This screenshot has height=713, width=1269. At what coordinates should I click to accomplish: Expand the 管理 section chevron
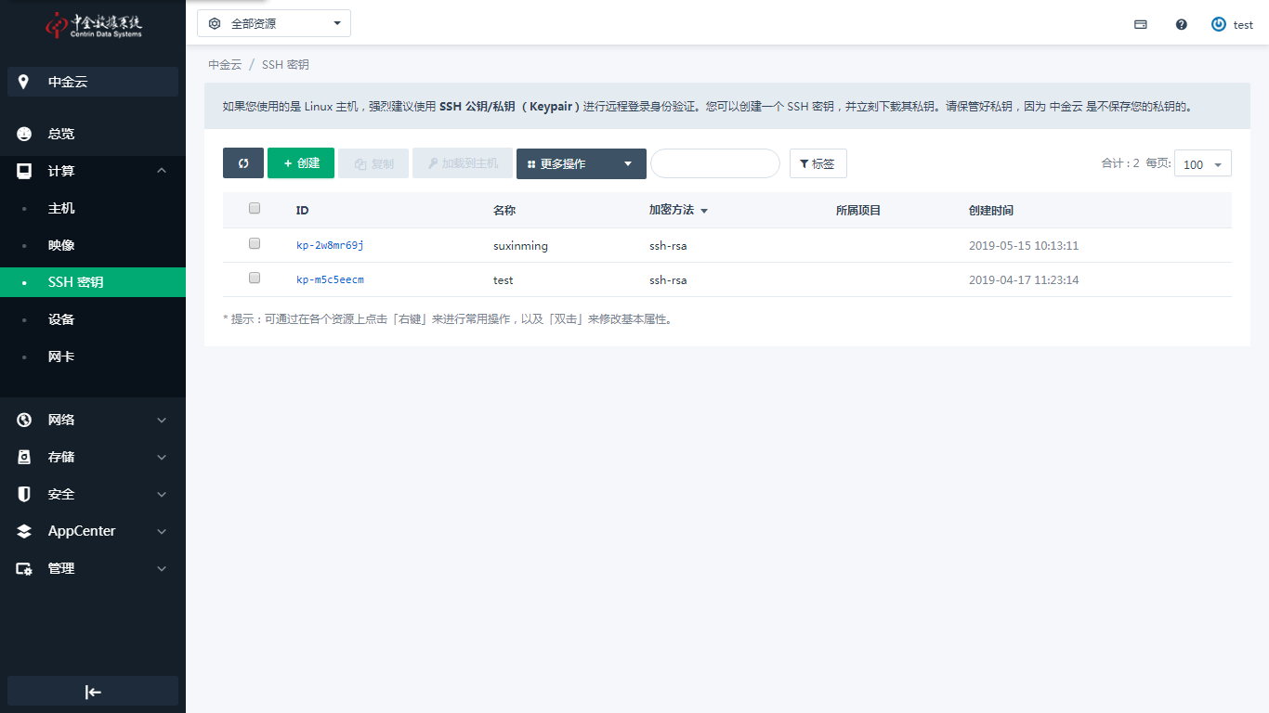point(162,569)
